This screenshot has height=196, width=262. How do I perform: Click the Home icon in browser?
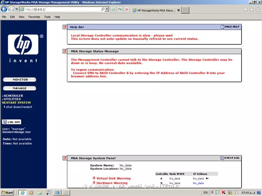[245, 10]
